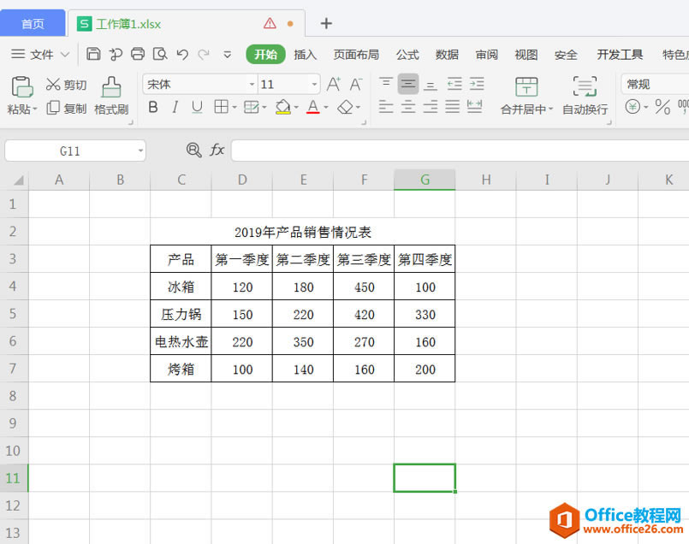Viewport: 689px width, 544px height.
Task: Apply red font color A icon
Action: click(313, 107)
